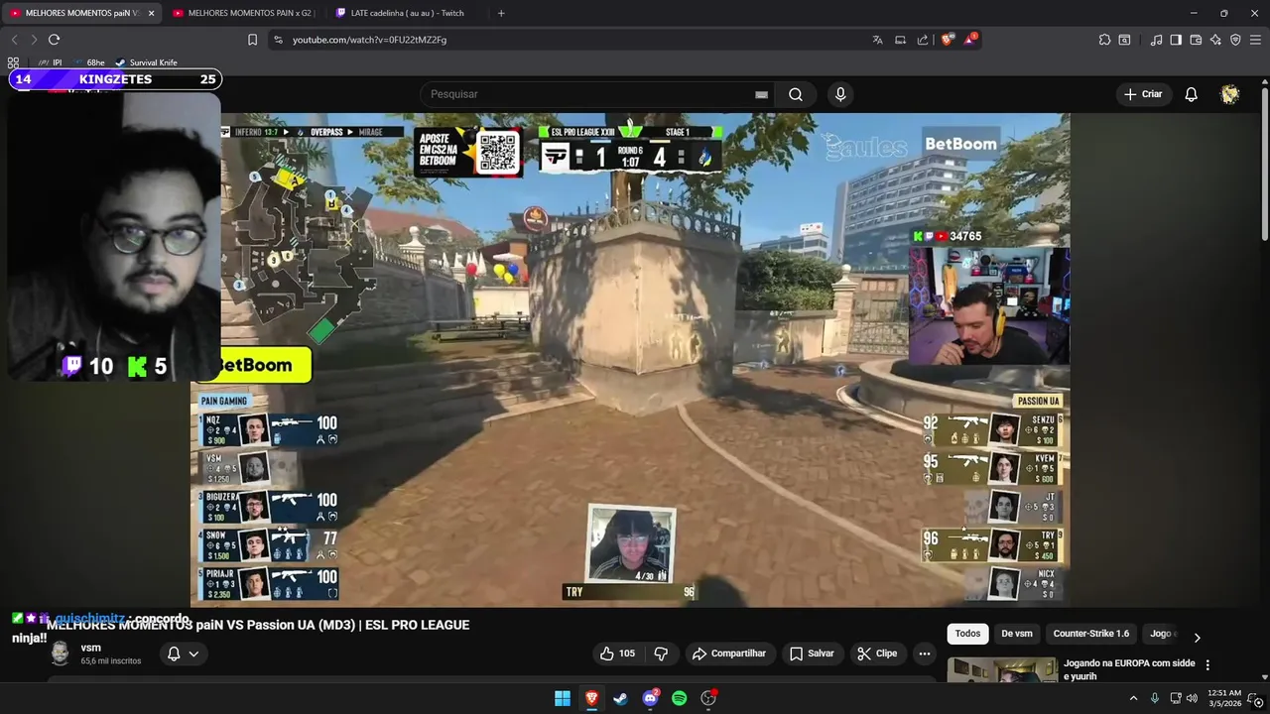1270x714 pixels.
Task: Open Brave Rewards triangle icon
Action: pos(970,40)
